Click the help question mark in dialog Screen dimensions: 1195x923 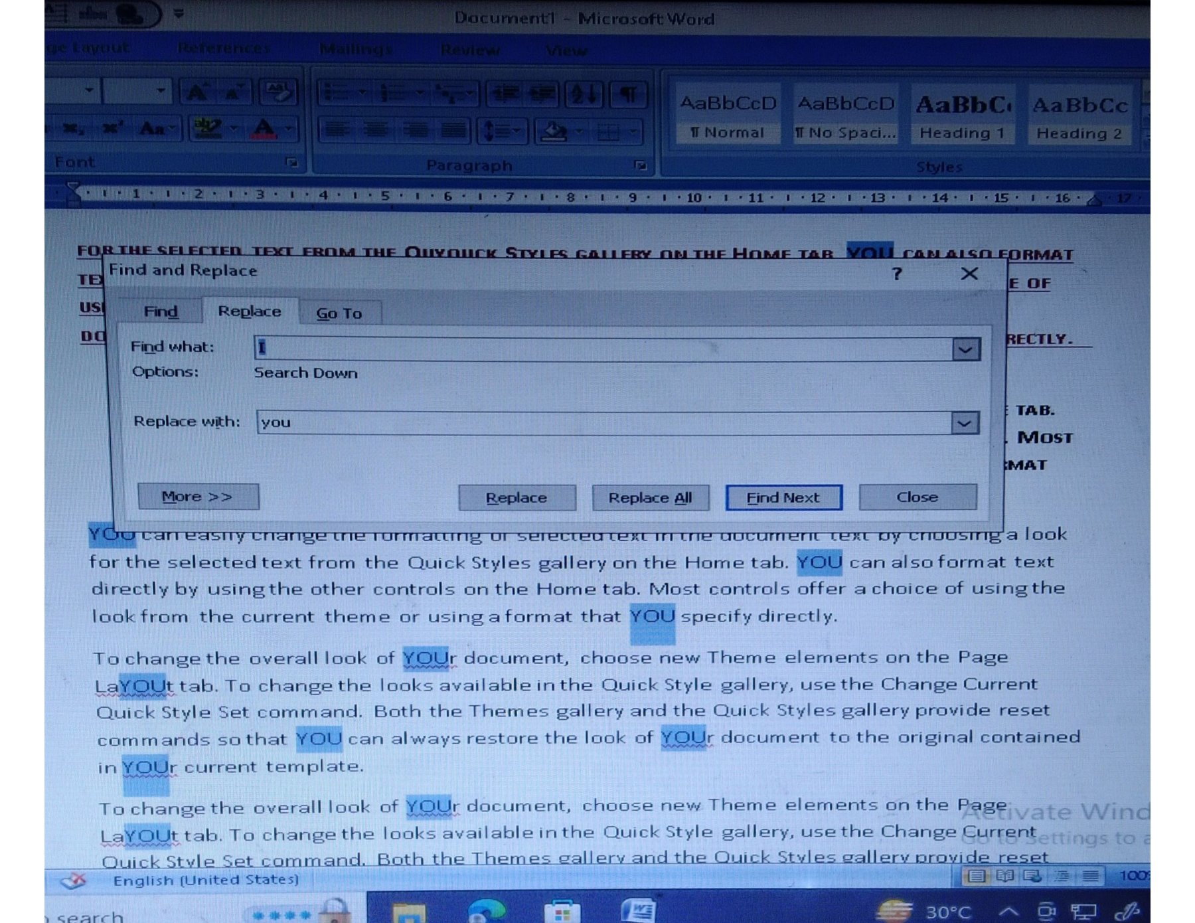[x=897, y=274]
